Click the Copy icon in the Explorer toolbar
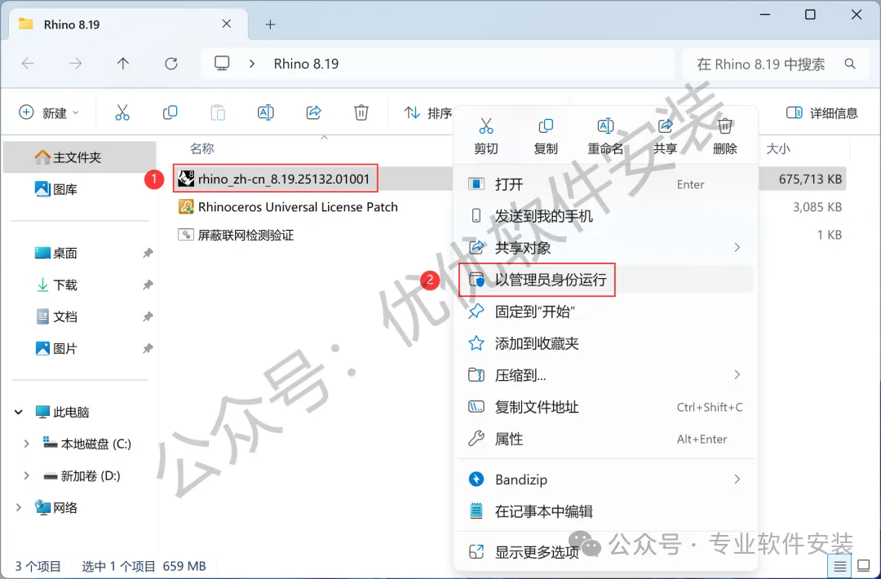Screen dimensions: 881x579 click(x=170, y=113)
